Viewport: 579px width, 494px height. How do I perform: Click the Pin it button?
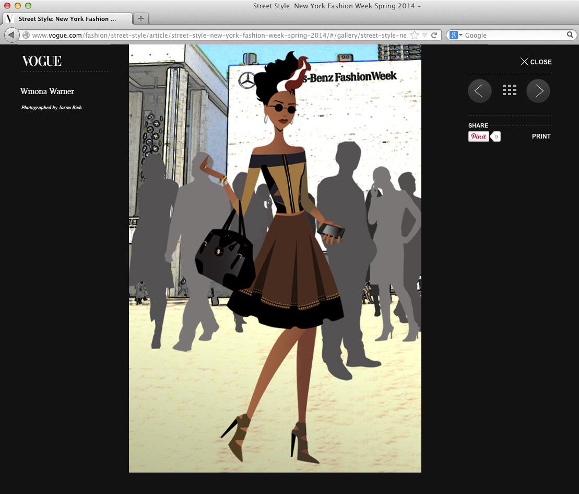click(x=478, y=136)
